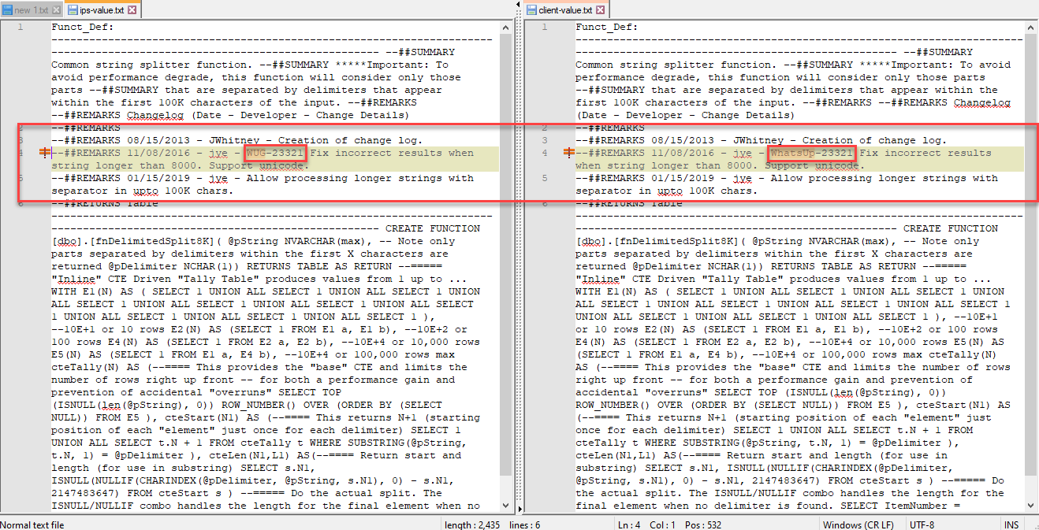Open the 'UTF-8' encoding status entry
Viewport: 1039px width, 530px height.
tap(922, 524)
